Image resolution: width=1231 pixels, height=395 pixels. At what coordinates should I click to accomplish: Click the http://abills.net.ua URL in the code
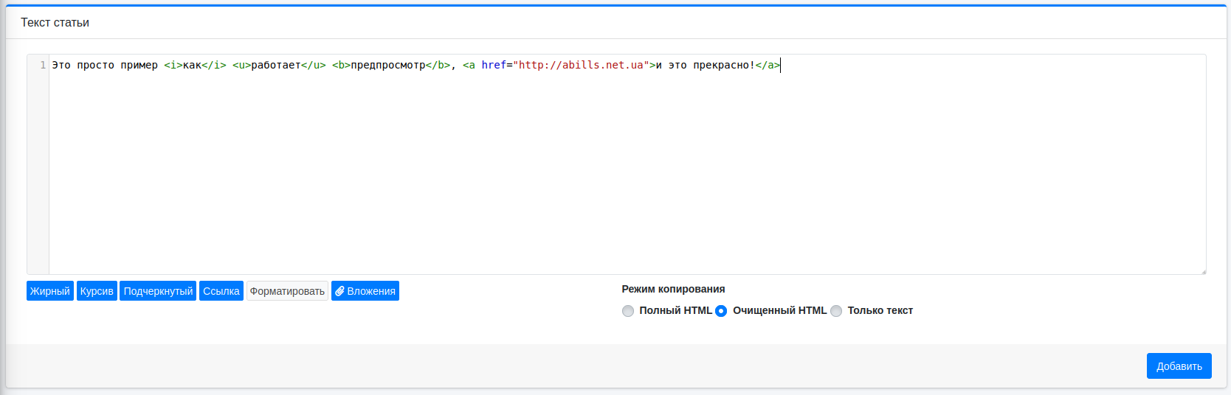point(581,65)
